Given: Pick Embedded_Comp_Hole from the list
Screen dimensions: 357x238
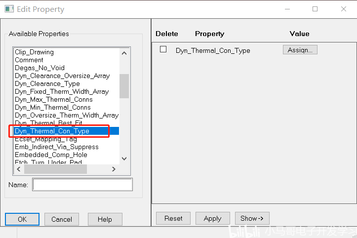Looking at the screenshot, I should pyautogui.click(x=51, y=155).
